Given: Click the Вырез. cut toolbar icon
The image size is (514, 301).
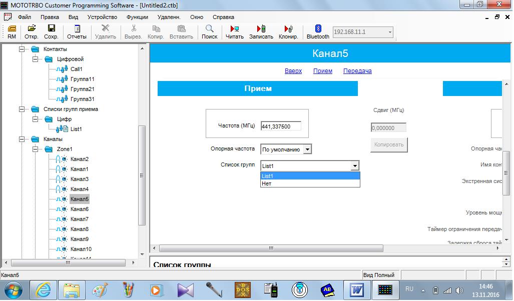Looking at the screenshot, I should (x=133, y=32).
